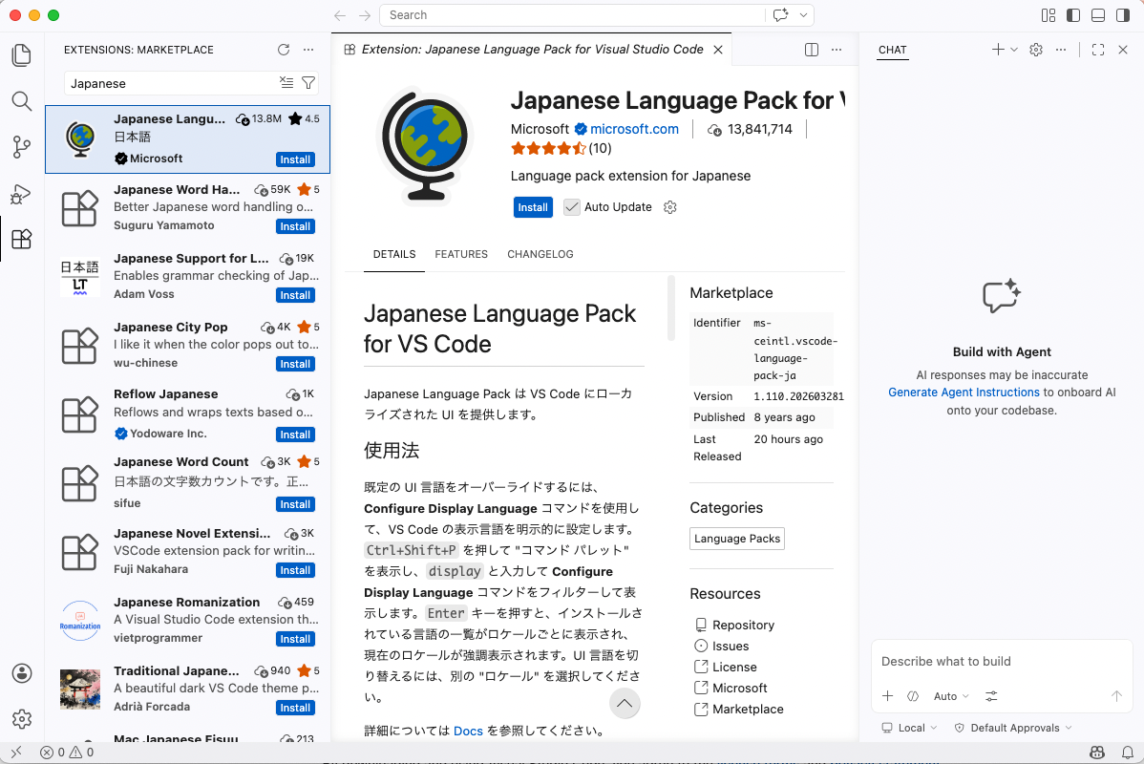Open the Local session target dropdown

pos(909,728)
